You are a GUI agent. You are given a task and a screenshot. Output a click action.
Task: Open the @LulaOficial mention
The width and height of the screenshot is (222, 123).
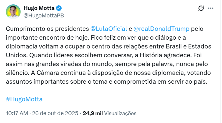pos(109,29)
